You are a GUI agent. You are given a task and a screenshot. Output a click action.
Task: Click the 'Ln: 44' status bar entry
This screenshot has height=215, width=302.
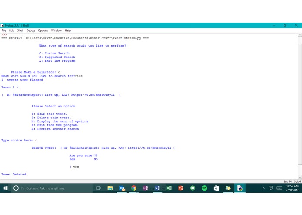pos(288,181)
